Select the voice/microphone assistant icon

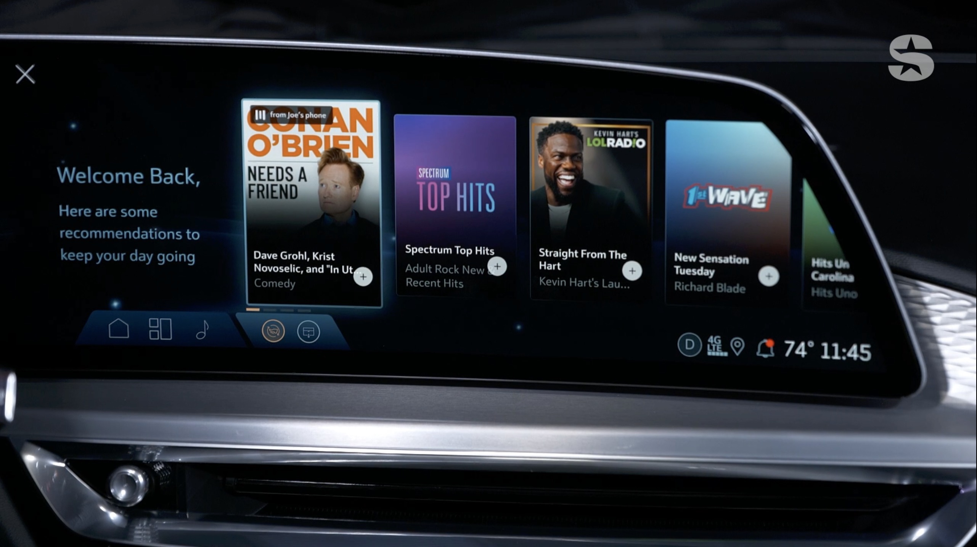[x=273, y=331]
